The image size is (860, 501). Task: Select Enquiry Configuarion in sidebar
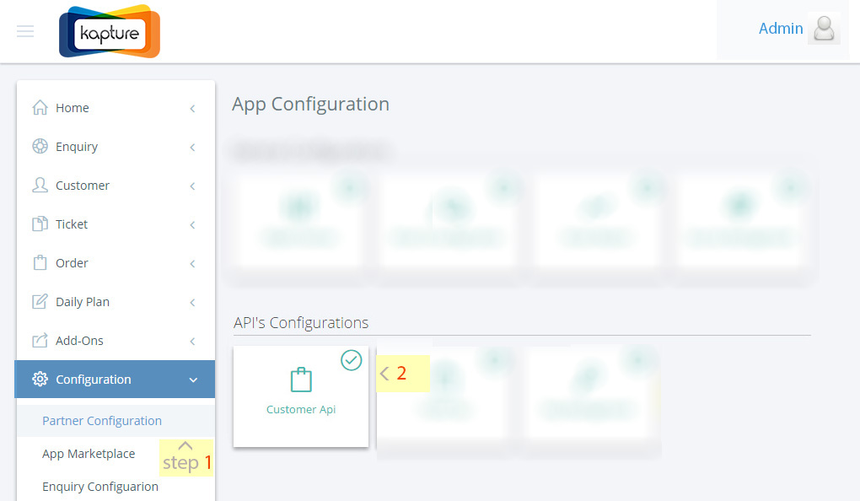tap(100, 487)
